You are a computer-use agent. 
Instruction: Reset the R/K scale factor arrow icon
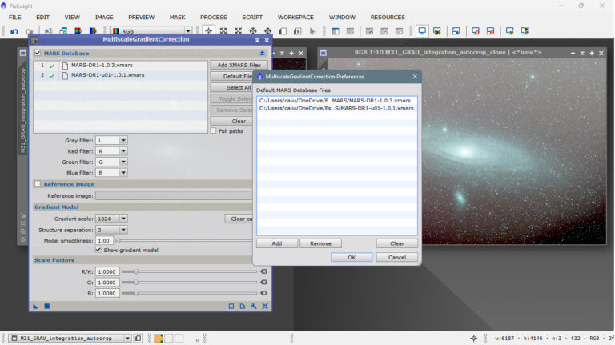click(263, 271)
